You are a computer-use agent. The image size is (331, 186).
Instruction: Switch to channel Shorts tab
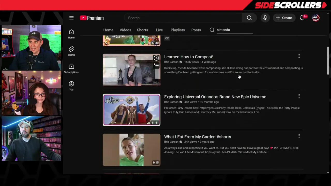(x=142, y=30)
